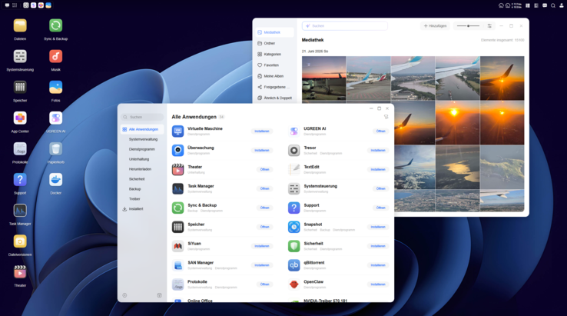Click the OpenClaw app icon
The height and width of the screenshot is (316, 567).
pyautogui.click(x=293, y=284)
